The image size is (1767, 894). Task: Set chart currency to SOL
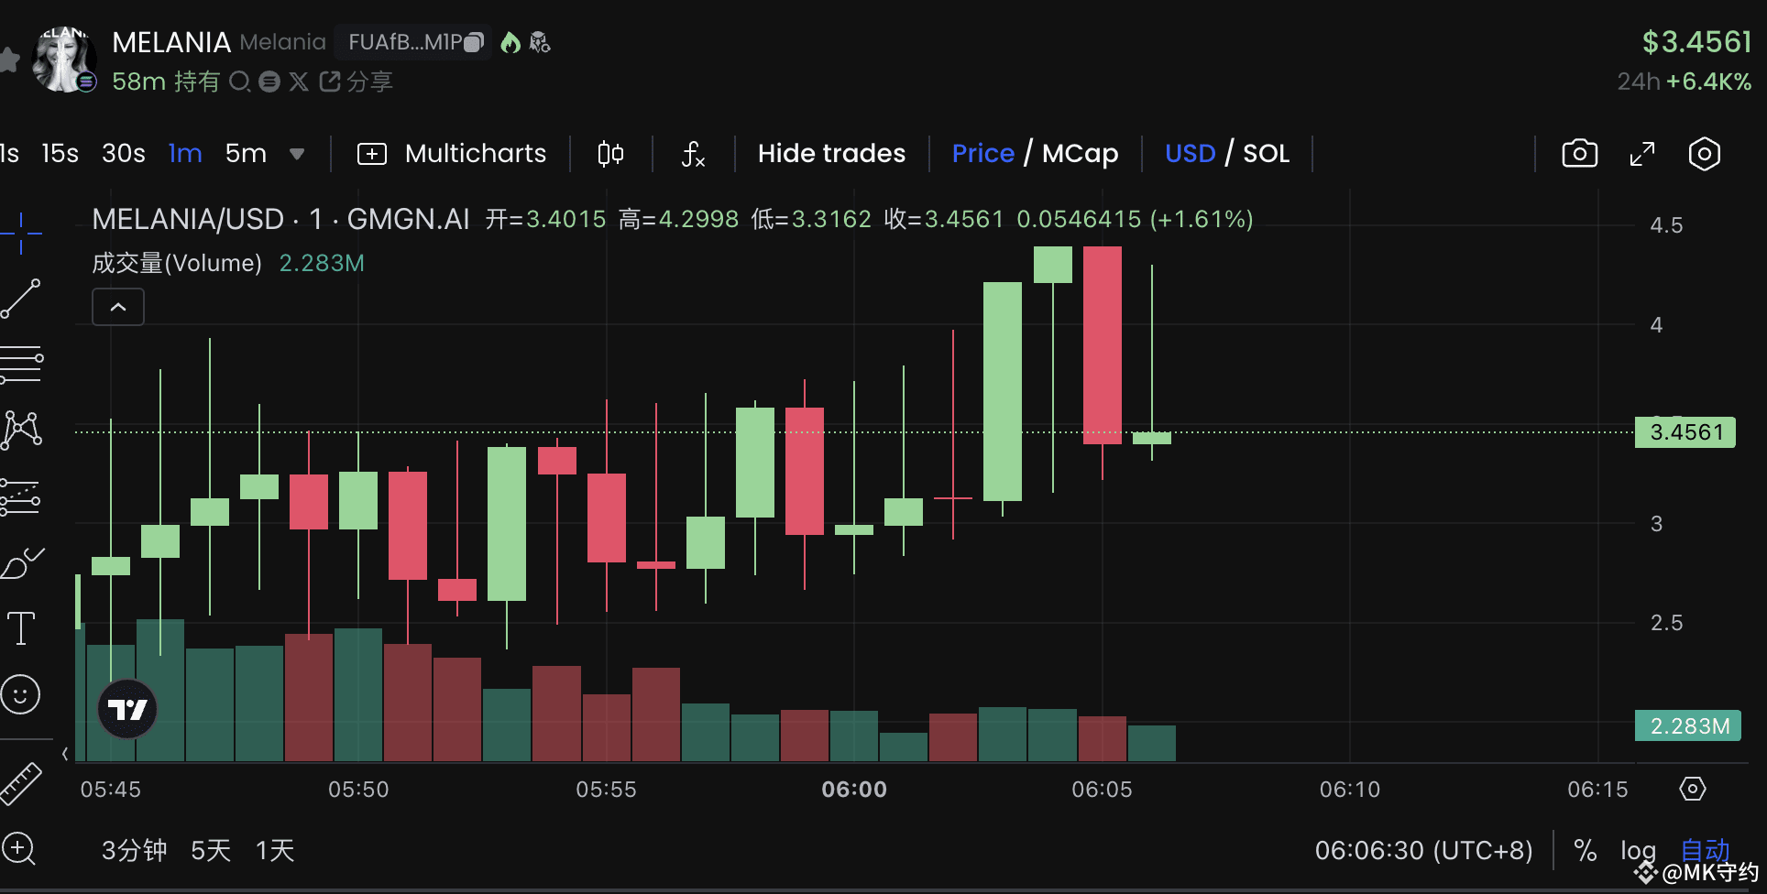pos(1266,153)
